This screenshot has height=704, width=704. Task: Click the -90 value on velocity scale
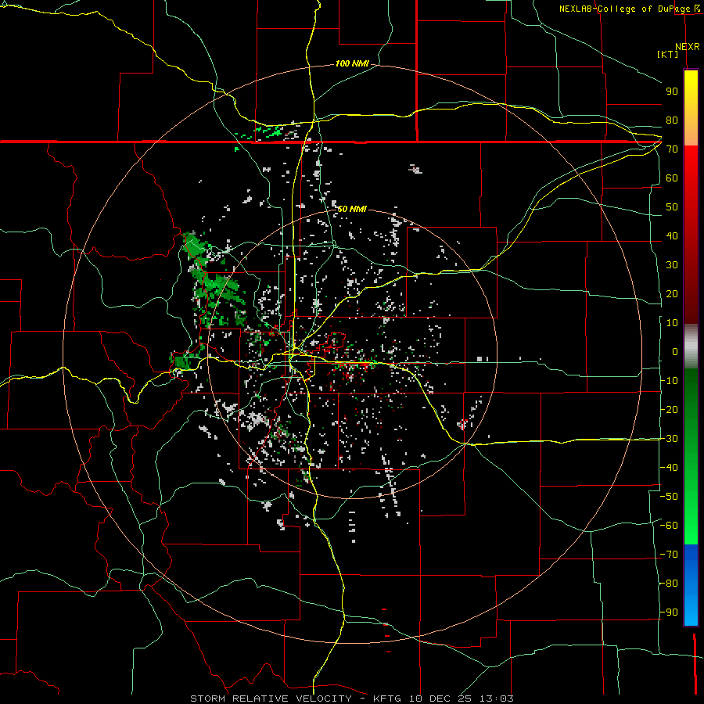(x=669, y=612)
